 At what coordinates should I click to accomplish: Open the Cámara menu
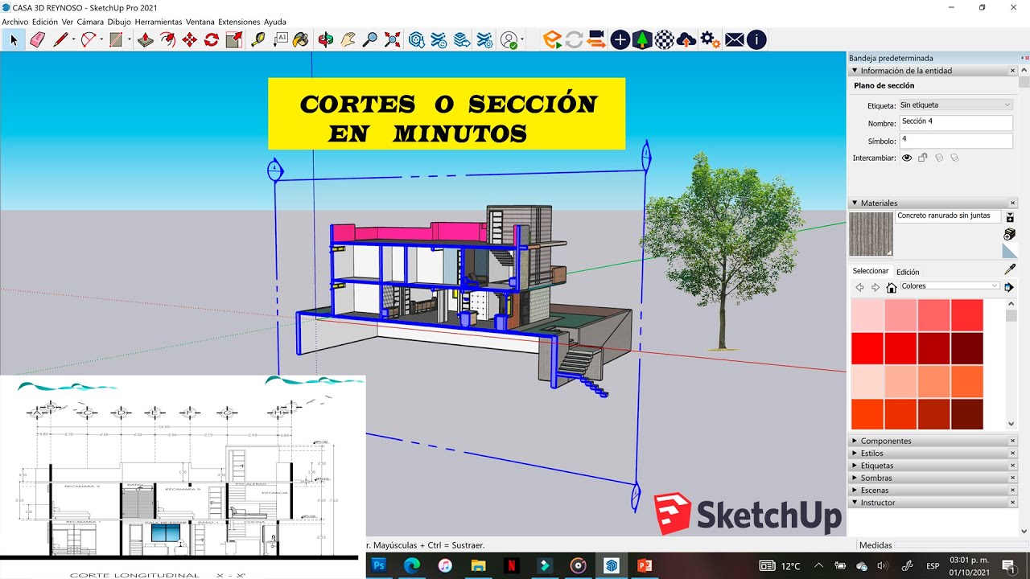click(x=89, y=22)
